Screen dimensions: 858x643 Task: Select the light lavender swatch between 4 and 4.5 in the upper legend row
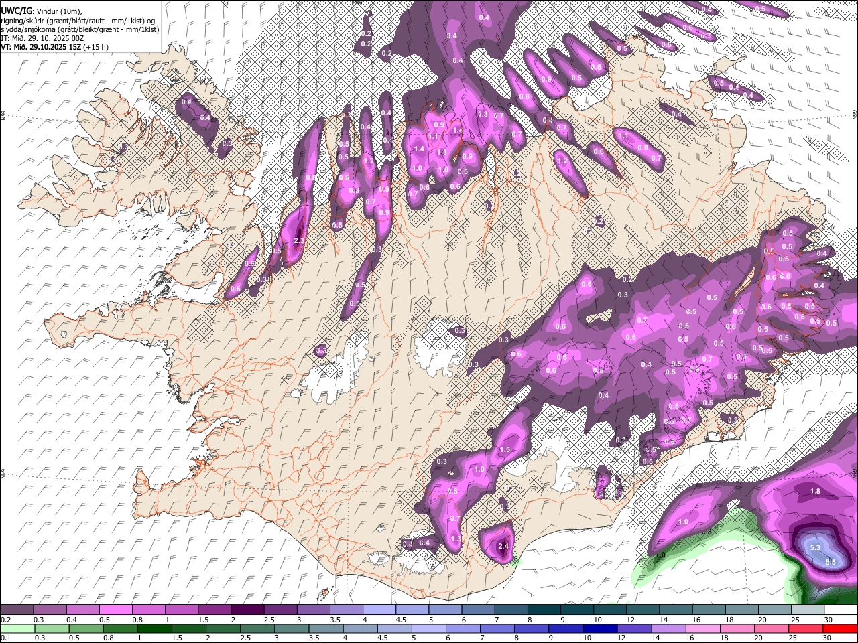379,610
